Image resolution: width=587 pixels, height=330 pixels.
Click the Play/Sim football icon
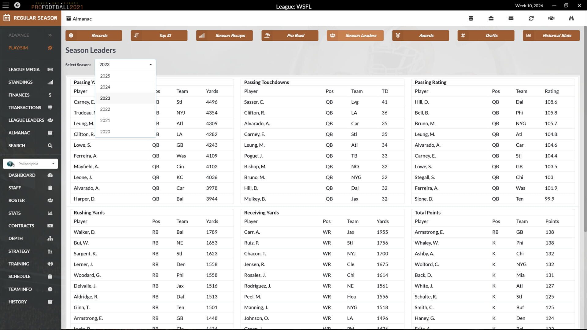(50, 48)
